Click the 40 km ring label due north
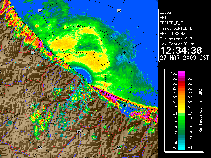211x158 pixels. point(79,26)
